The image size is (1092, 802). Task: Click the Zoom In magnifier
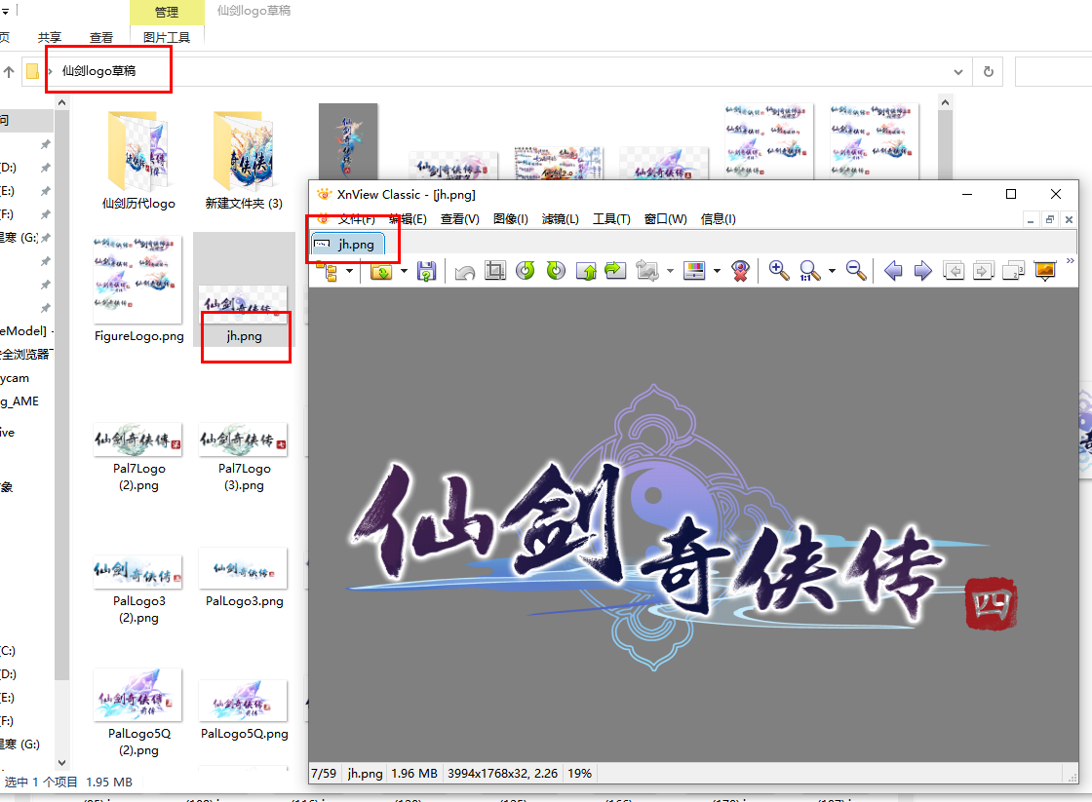pos(779,271)
